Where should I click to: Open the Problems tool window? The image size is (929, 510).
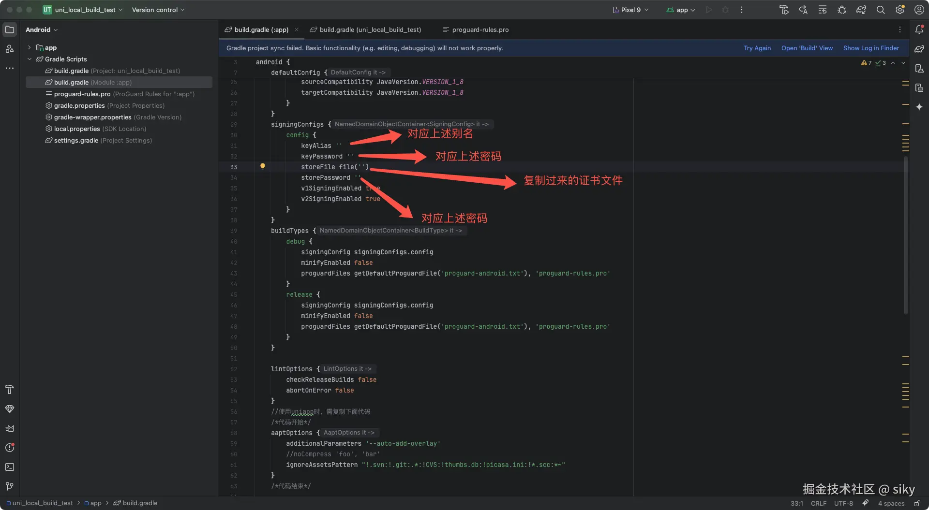click(10, 448)
